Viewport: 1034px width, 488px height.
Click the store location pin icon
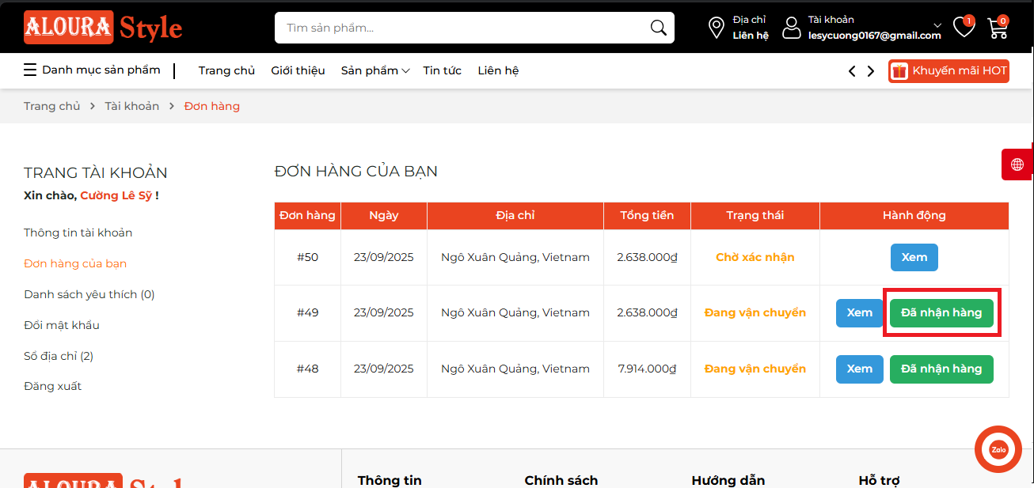pos(717,27)
